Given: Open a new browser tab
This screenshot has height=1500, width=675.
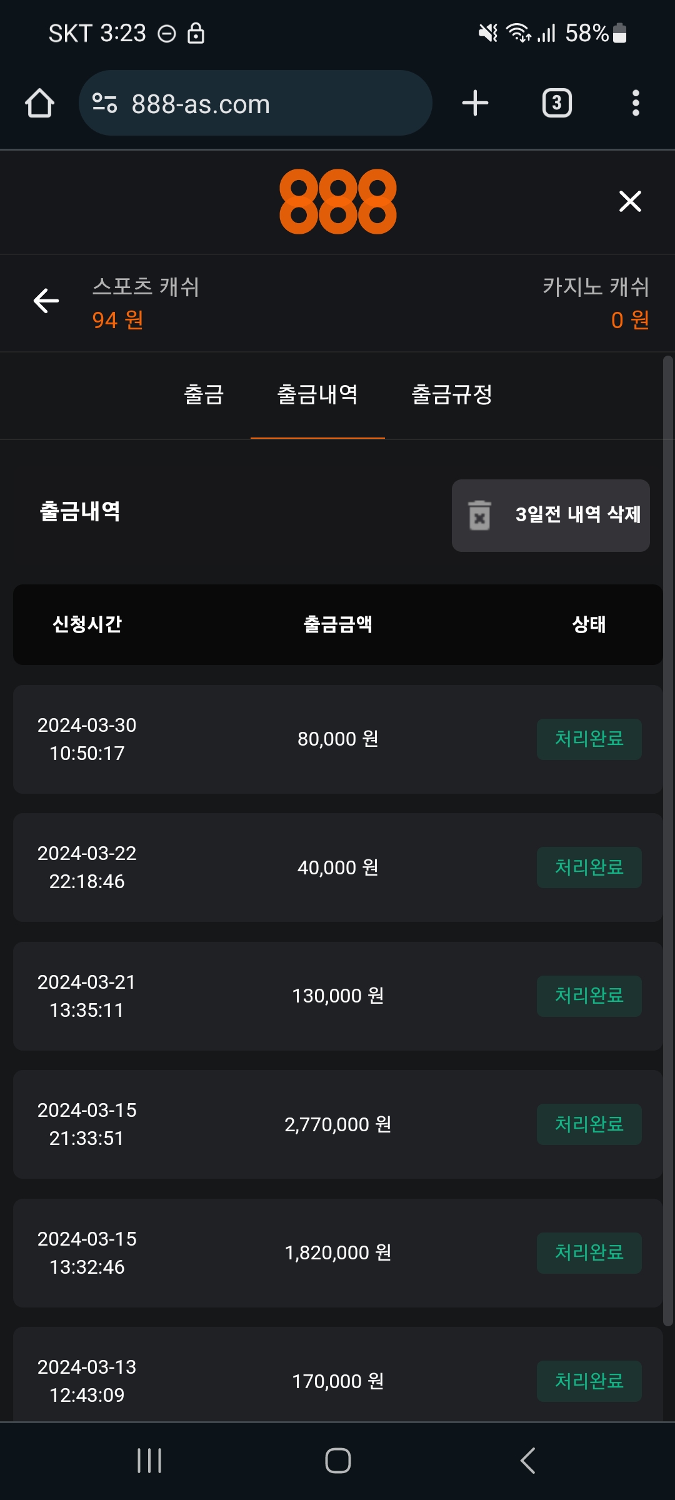Looking at the screenshot, I should pos(475,103).
